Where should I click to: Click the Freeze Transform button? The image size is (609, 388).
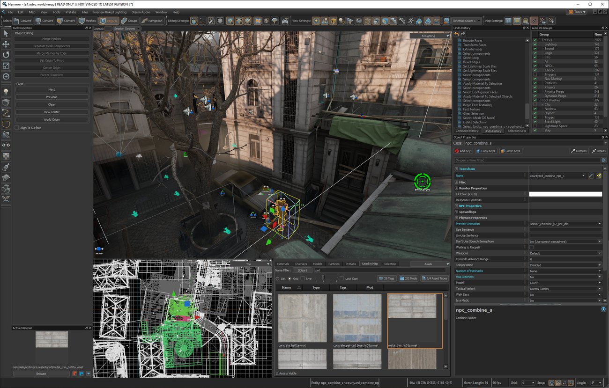[52, 74]
